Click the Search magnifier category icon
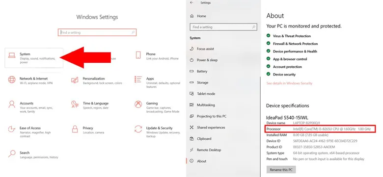Image resolution: width=383 pixels, height=177 pixels. click(11, 153)
